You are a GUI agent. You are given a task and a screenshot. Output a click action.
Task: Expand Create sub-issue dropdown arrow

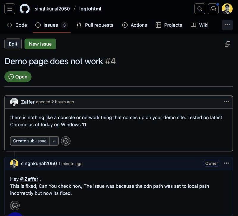[54, 141]
